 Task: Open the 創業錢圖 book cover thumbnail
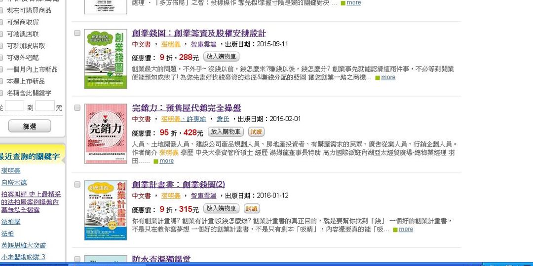pos(106,59)
